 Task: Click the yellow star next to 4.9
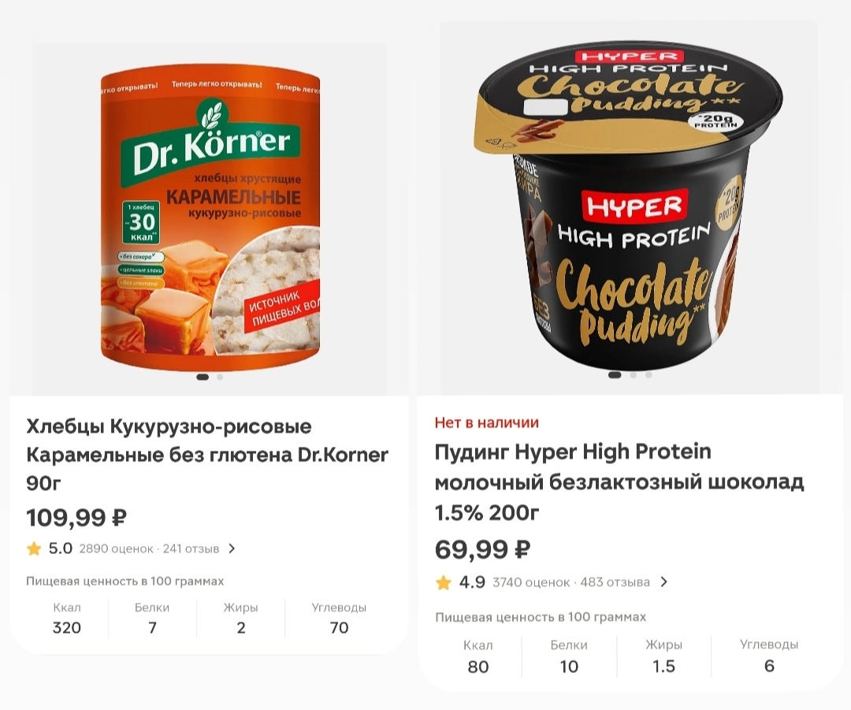(444, 583)
